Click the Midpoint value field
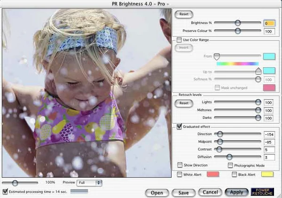282x198 pixels. coord(269,142)
